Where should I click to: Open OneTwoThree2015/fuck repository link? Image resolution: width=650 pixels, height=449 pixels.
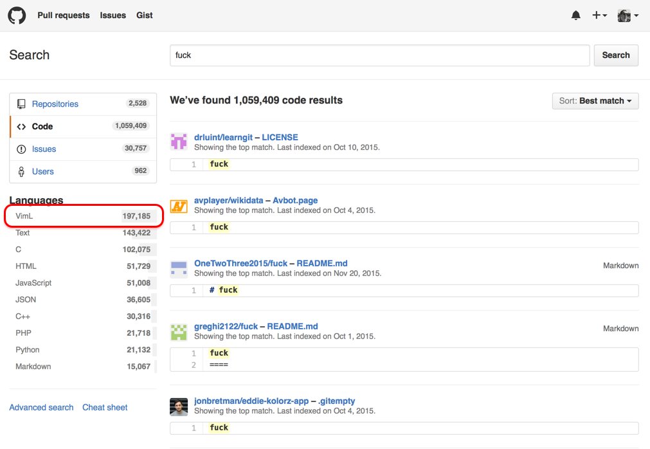[240, 263]
